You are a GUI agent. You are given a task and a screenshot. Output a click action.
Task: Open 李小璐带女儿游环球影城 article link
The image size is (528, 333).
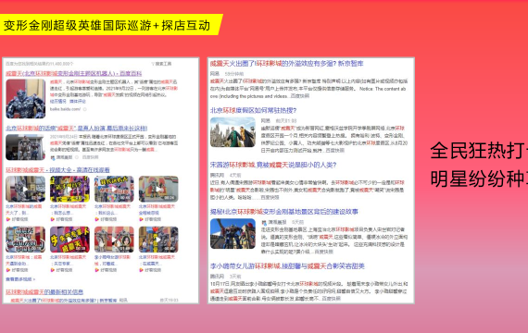[287, 266]
